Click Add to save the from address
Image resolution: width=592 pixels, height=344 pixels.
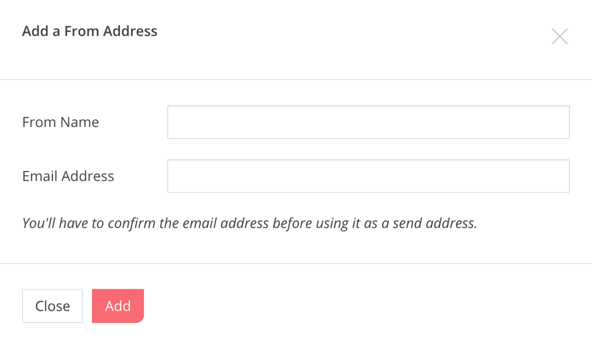118,306
